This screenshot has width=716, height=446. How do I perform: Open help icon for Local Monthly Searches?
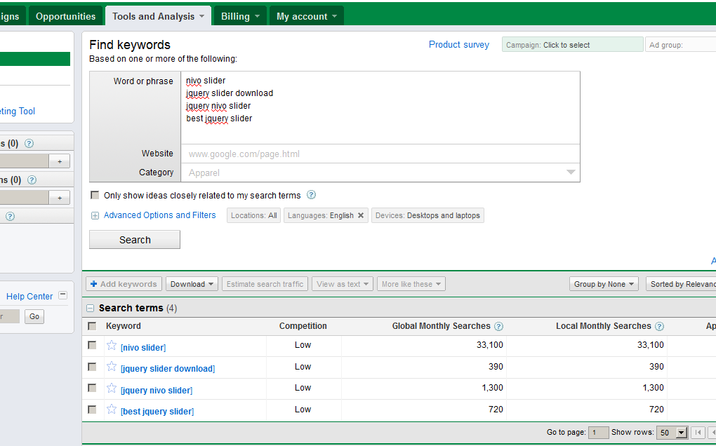[659, 327]
